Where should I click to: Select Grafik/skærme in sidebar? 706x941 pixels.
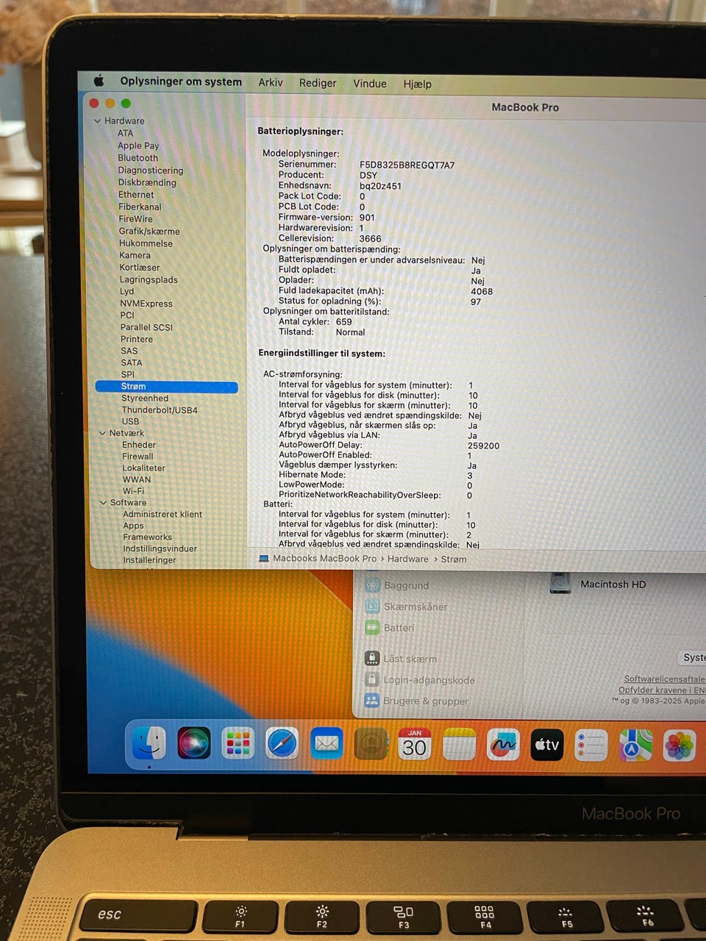149,231
